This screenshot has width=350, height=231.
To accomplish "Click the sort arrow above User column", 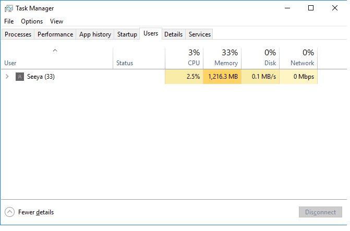I will pyautogui.click(x=55, y=51).
